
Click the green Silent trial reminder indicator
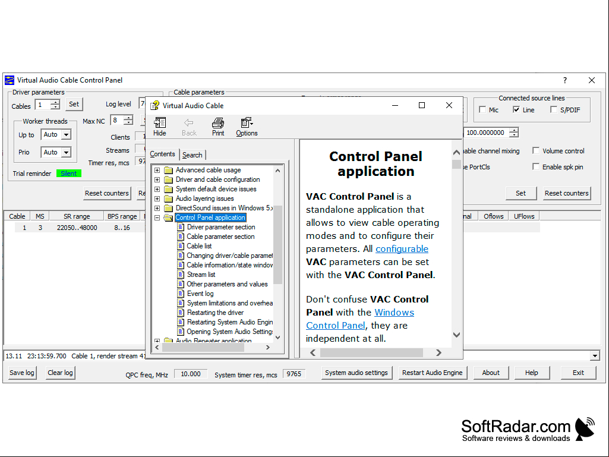69,174
